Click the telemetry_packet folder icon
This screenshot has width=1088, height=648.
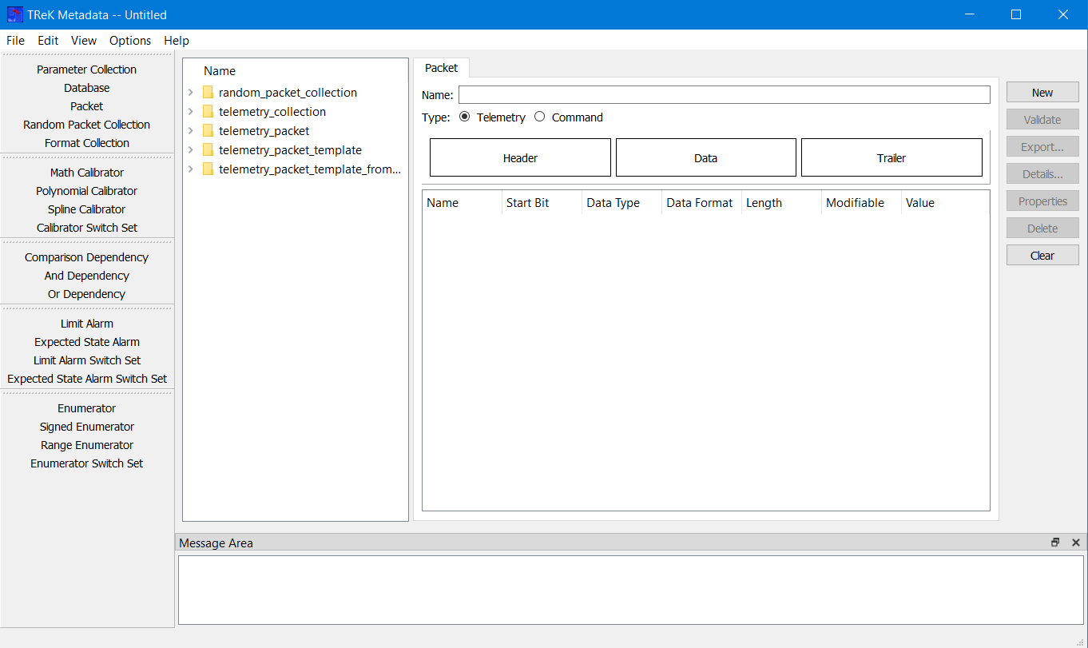tap(208, 131)
